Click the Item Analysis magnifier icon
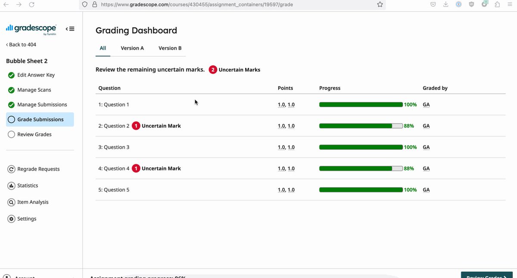Screen dimensions: 517x278 click(x=12, y=202)
